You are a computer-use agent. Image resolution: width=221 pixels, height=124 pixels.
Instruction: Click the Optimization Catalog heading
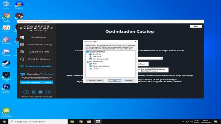point(129,31)
